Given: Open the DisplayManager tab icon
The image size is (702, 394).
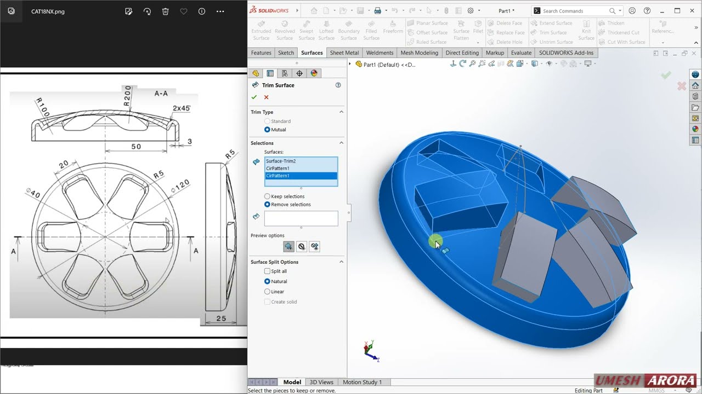Looking at the screenshot, I should 314,73.
